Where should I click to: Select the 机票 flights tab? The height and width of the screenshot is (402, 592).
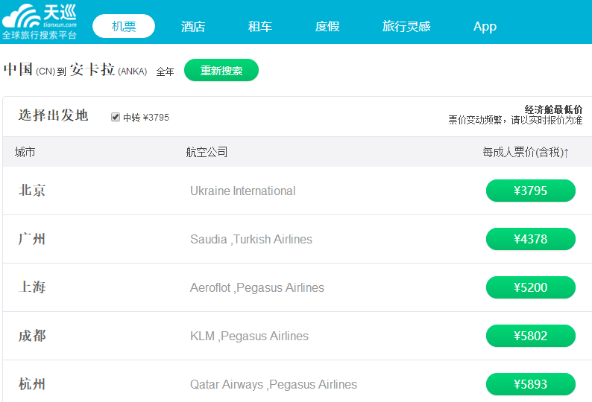tap(124, 26)
